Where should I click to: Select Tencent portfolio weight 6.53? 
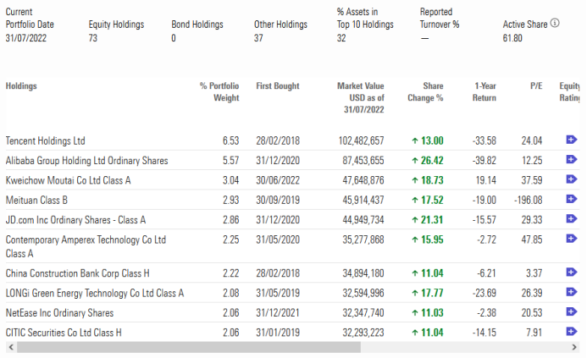(230, 141)
